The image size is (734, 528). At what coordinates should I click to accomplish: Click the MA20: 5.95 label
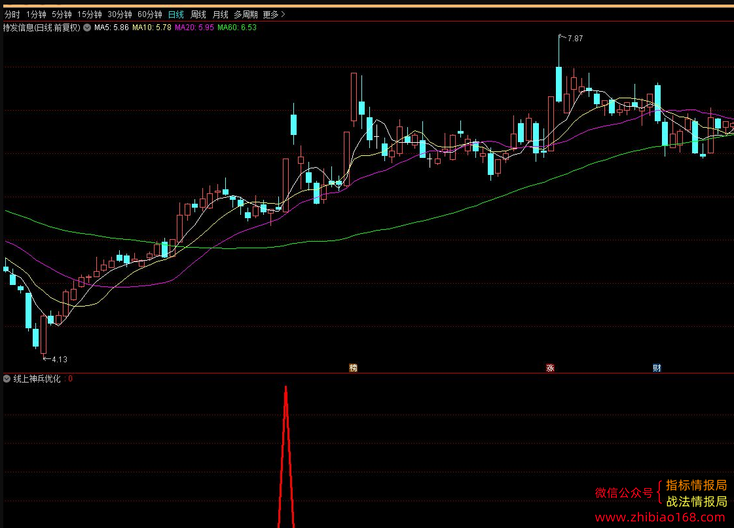click(x=194, y=28)
